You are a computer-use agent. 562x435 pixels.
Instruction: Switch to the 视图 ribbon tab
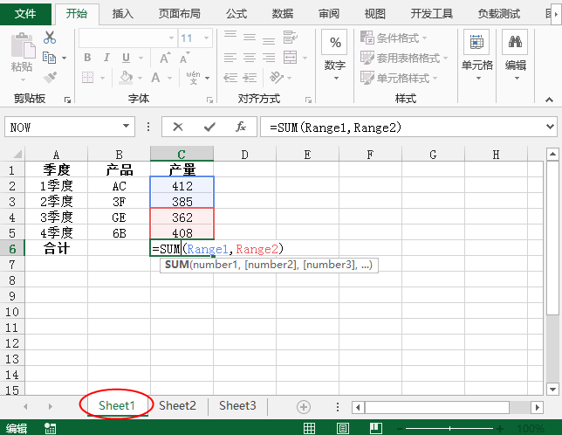pos(375,14)
